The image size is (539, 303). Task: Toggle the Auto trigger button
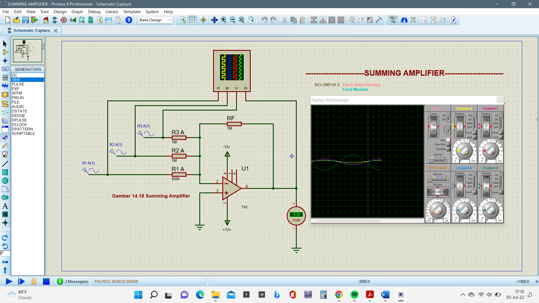pos(448,140)
